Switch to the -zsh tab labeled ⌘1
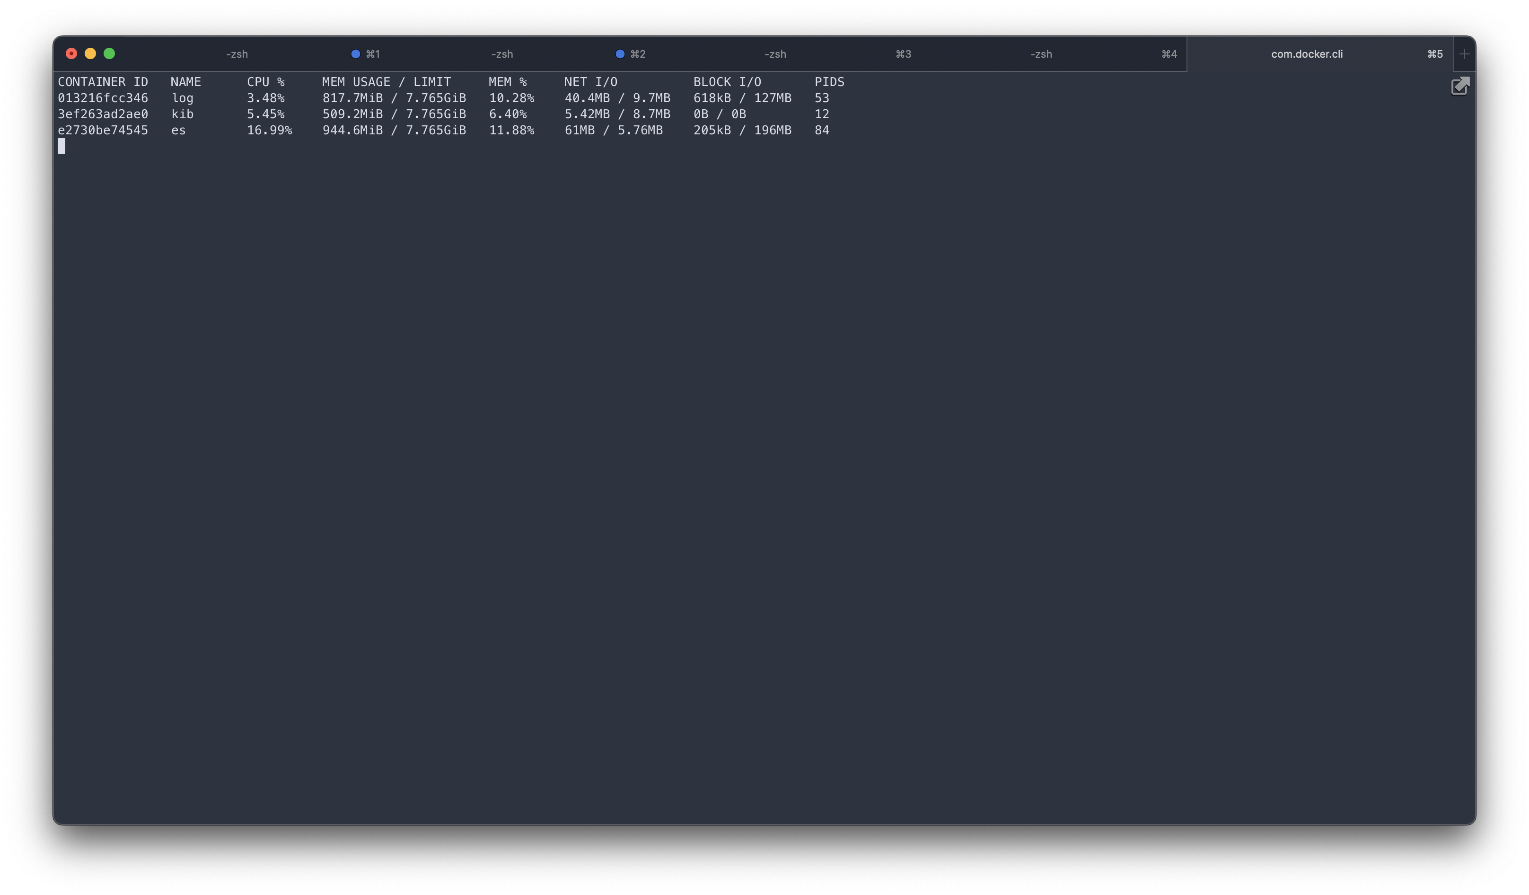 click(236, 53)
